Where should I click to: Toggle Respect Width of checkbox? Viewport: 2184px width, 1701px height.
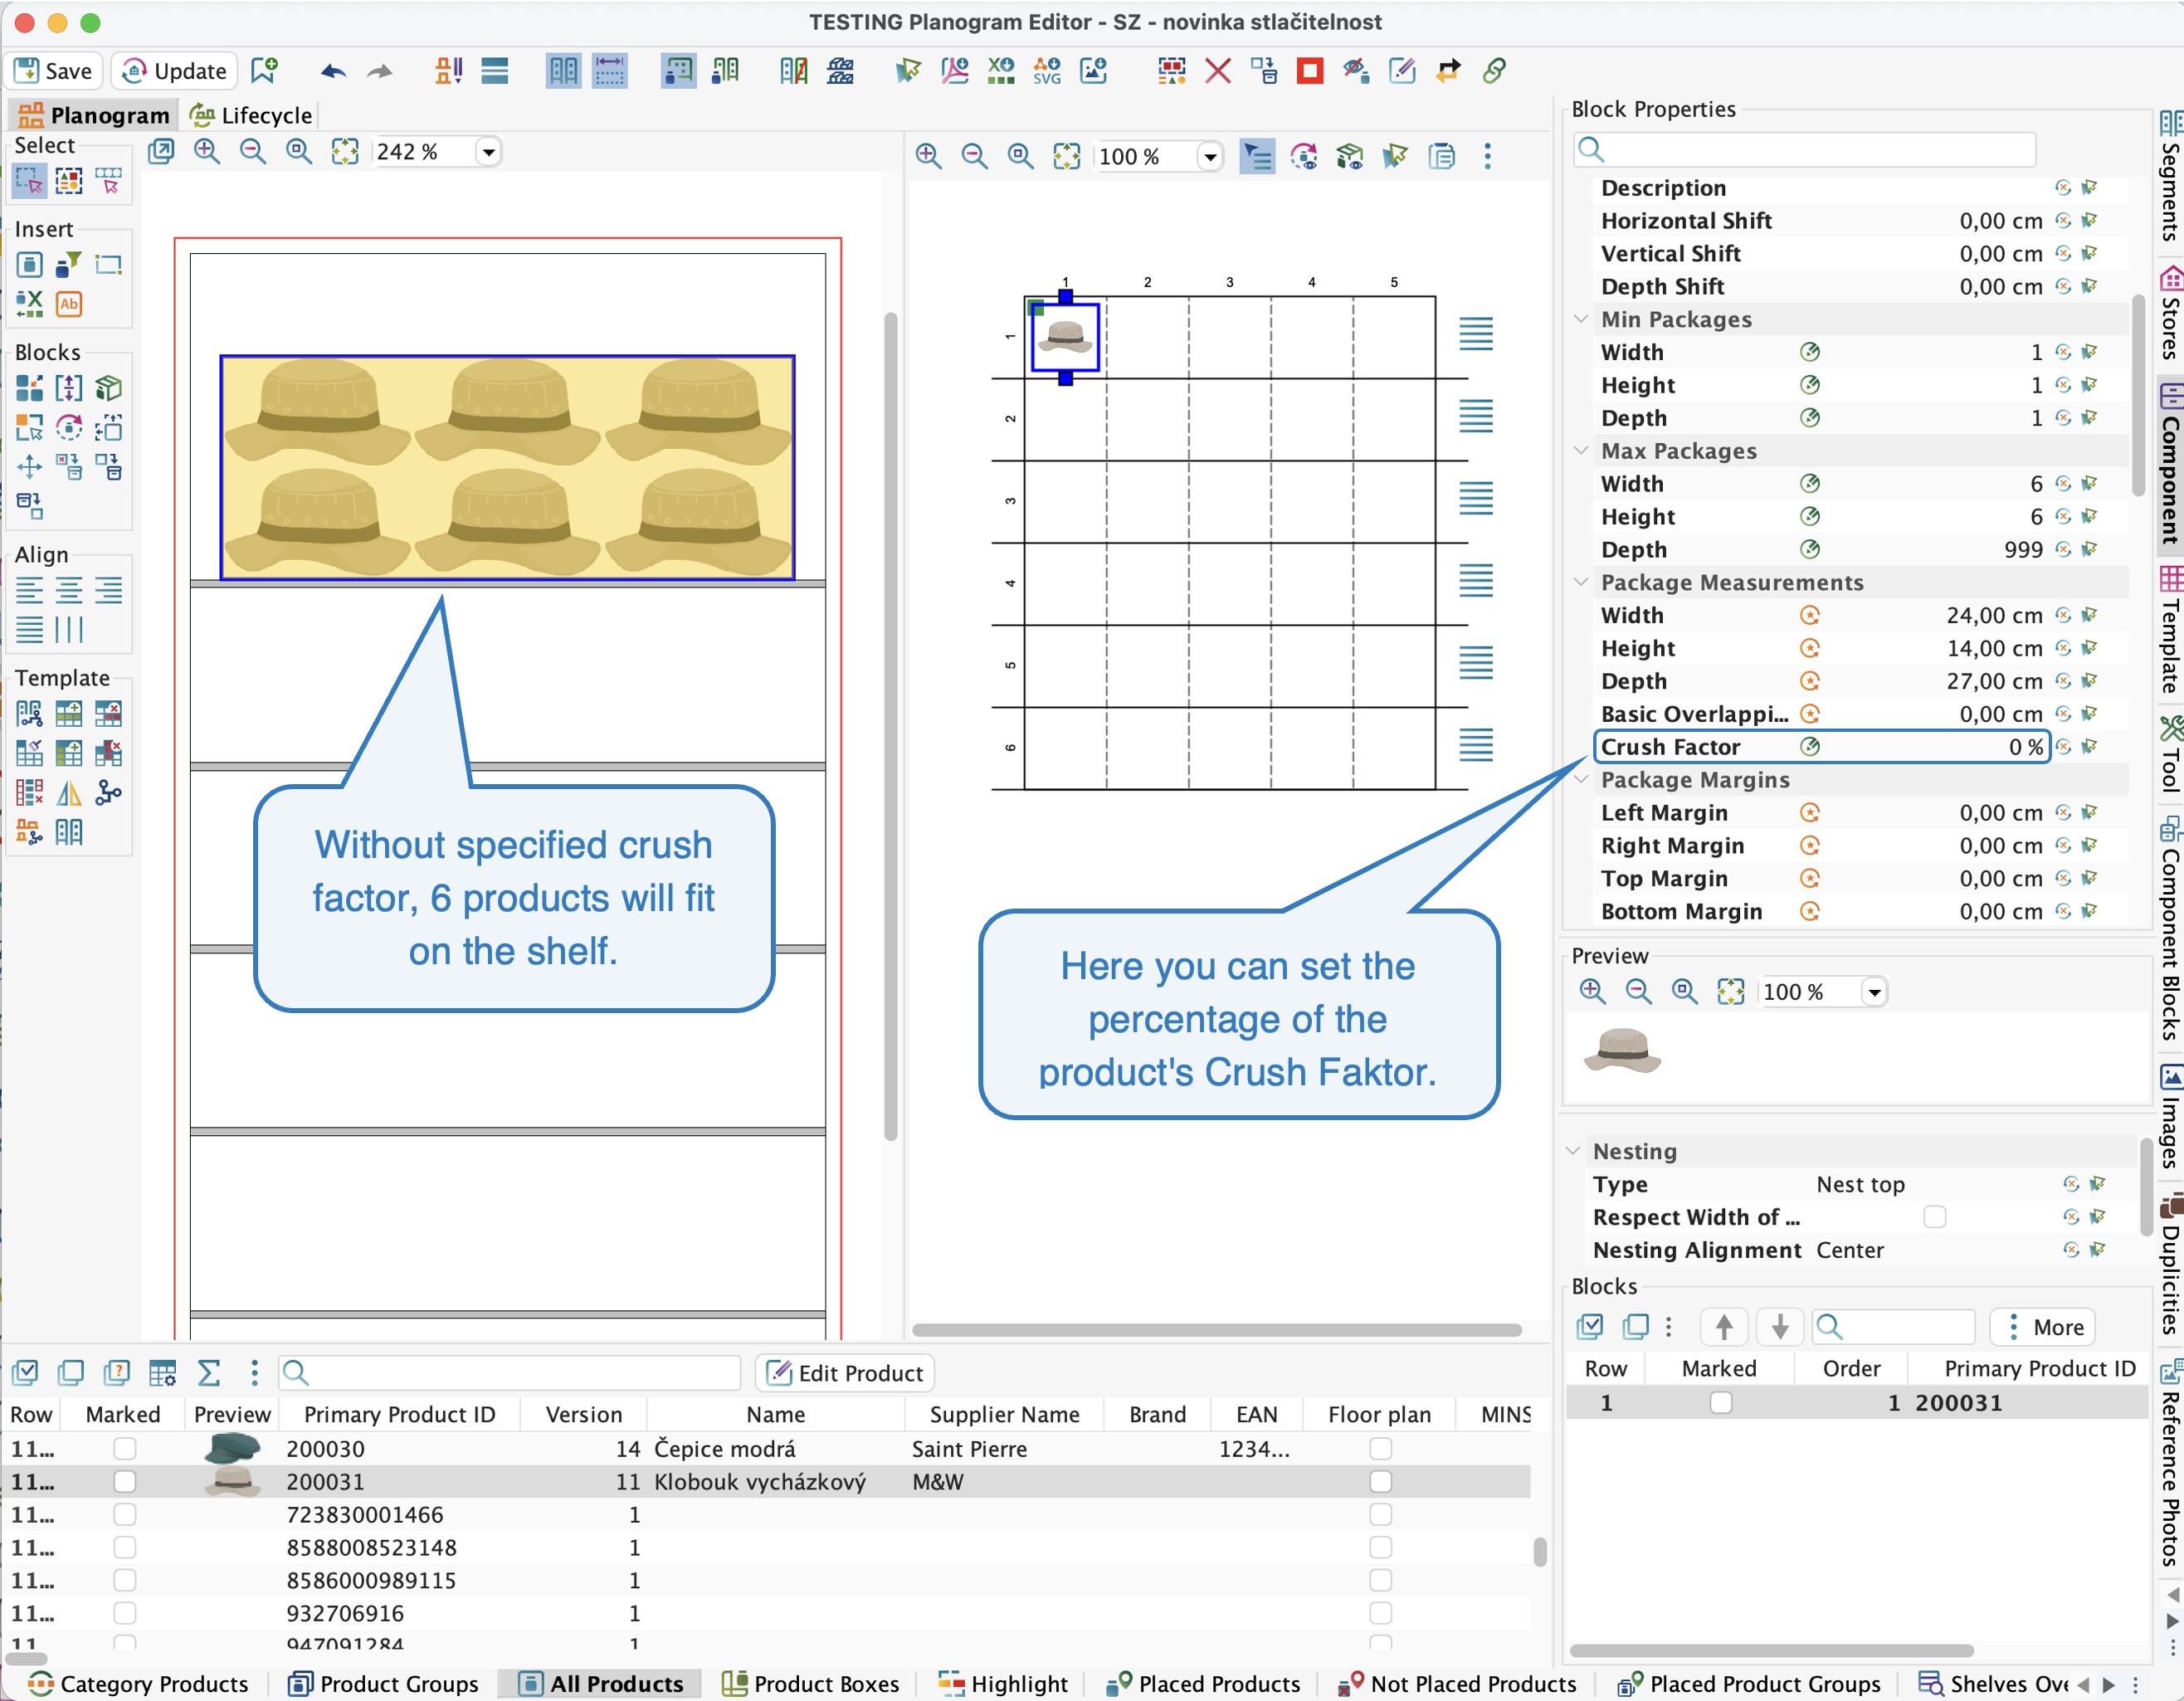point(1934,1218)
